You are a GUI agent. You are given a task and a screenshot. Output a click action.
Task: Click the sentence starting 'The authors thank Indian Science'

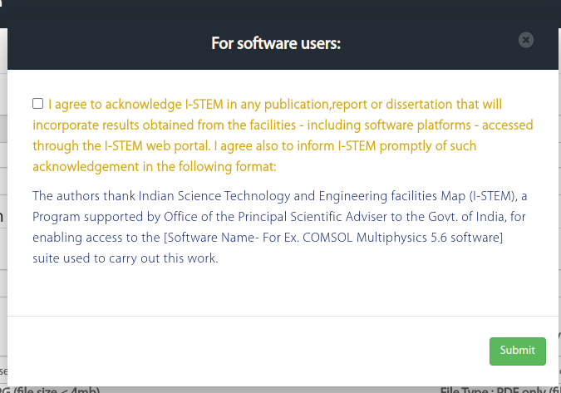tap(279, 227)
